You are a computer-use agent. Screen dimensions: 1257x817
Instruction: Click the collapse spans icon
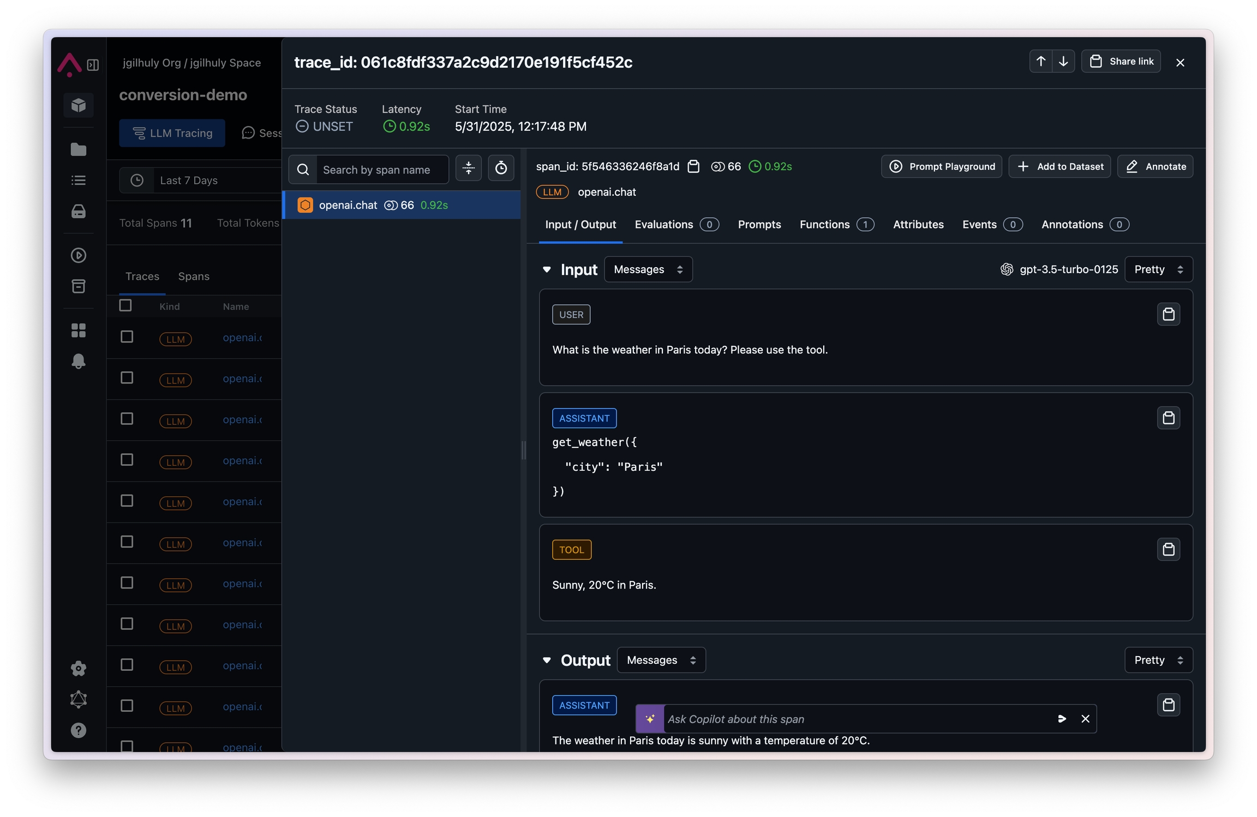pyautogui.click(x=468, y=169)
